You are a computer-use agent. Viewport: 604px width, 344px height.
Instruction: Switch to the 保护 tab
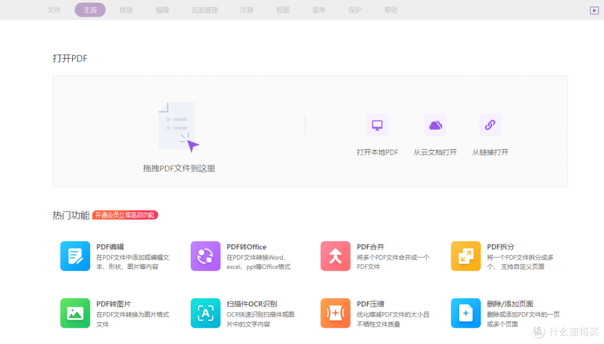[355, 9]
